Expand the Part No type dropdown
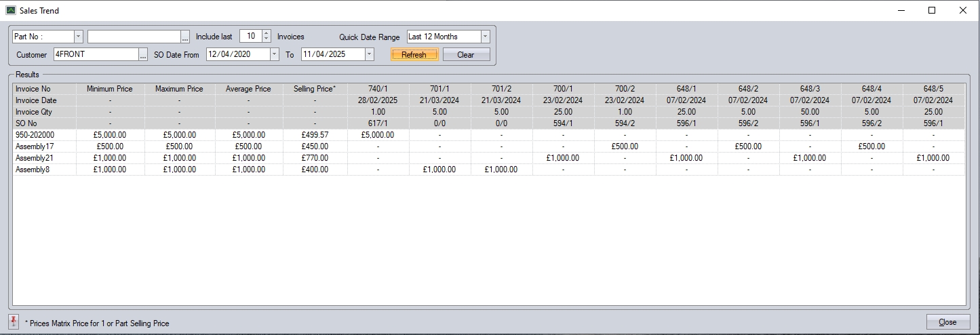Viewport: 980px width, 335px height. pos(78,37)
